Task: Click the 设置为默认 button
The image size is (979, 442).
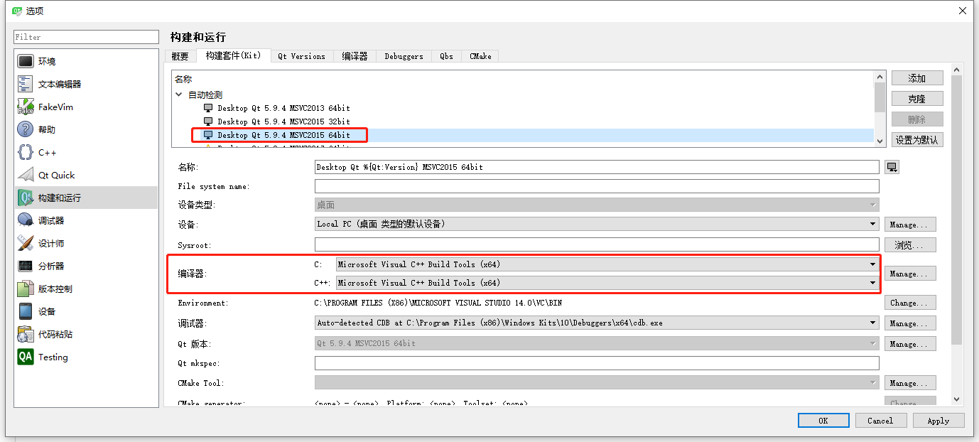Action: [916, 139]
